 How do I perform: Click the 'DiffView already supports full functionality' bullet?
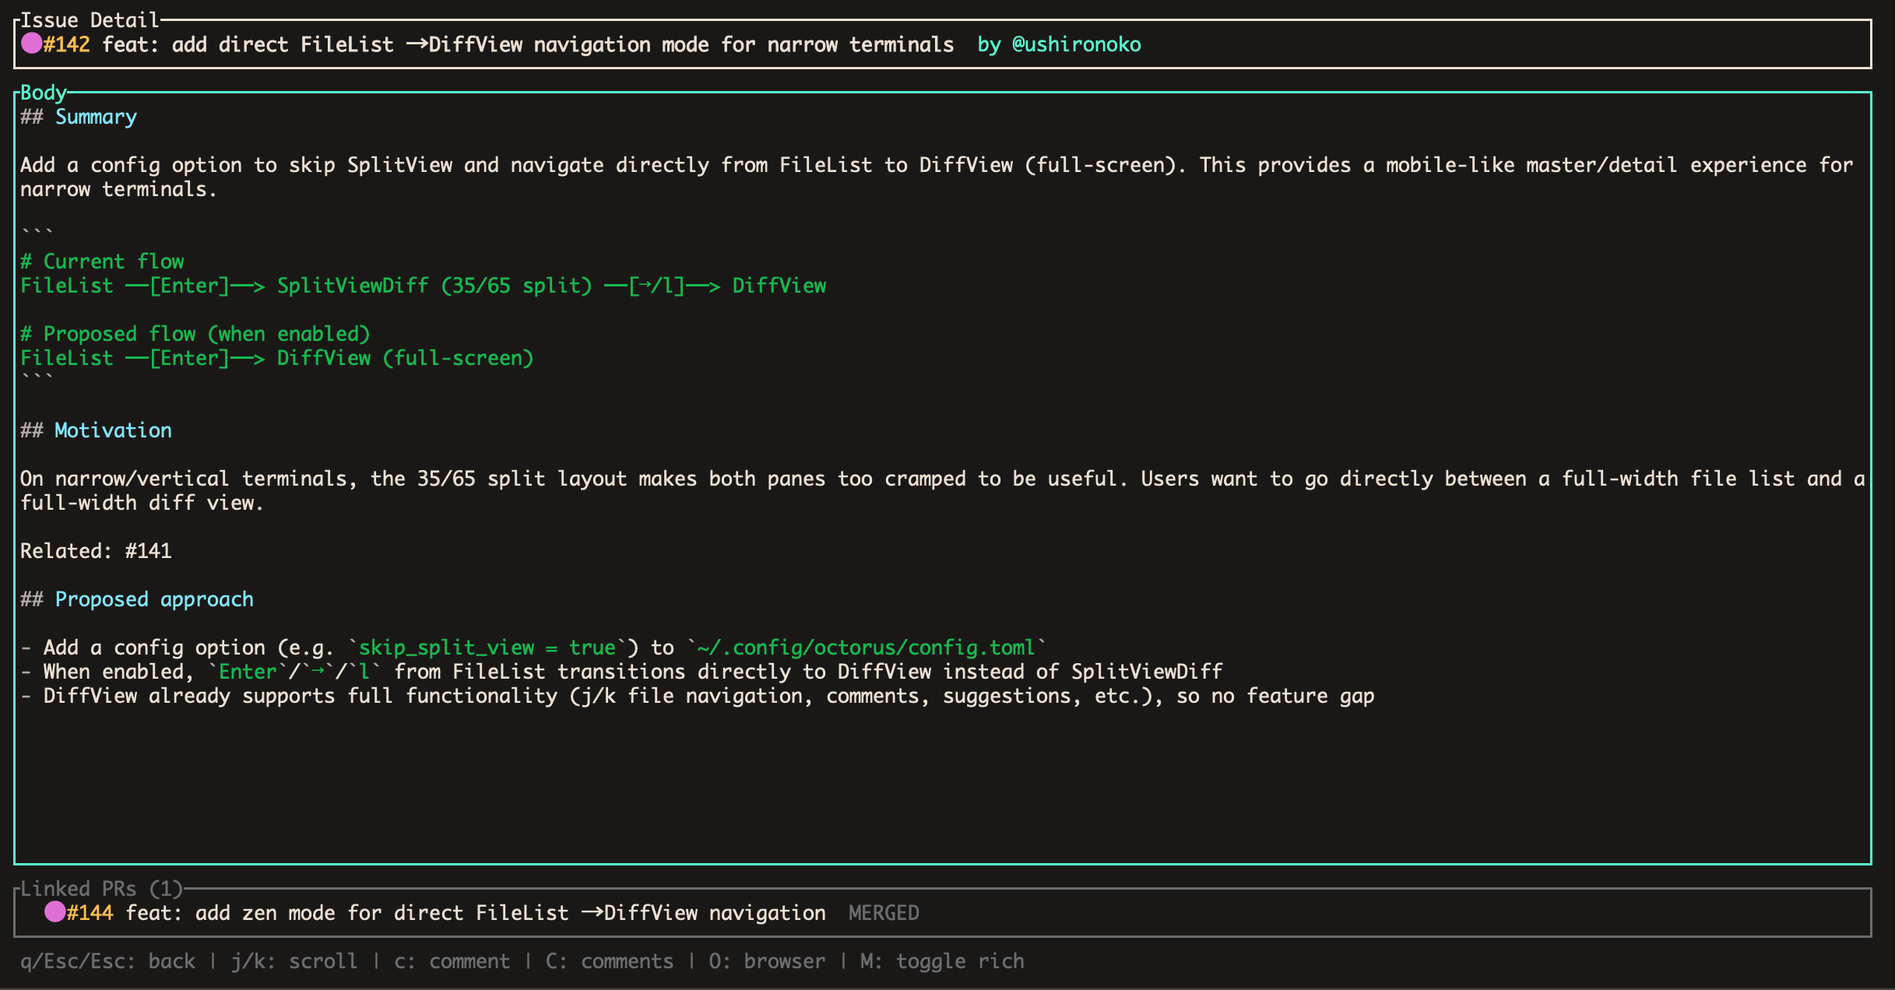698,696
